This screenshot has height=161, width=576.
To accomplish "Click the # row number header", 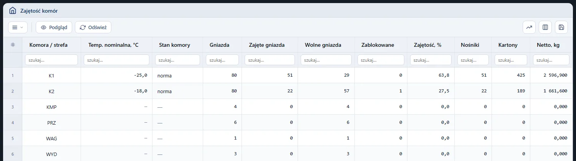I will coord(13,45).
